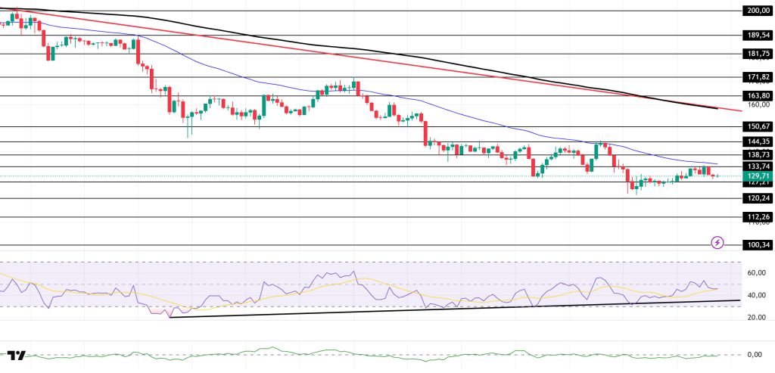This screenshot has width=775, height=373.
Task: Click the purple lightning bolt event icon
Action: pyautogui.click(x=717, y=243)
